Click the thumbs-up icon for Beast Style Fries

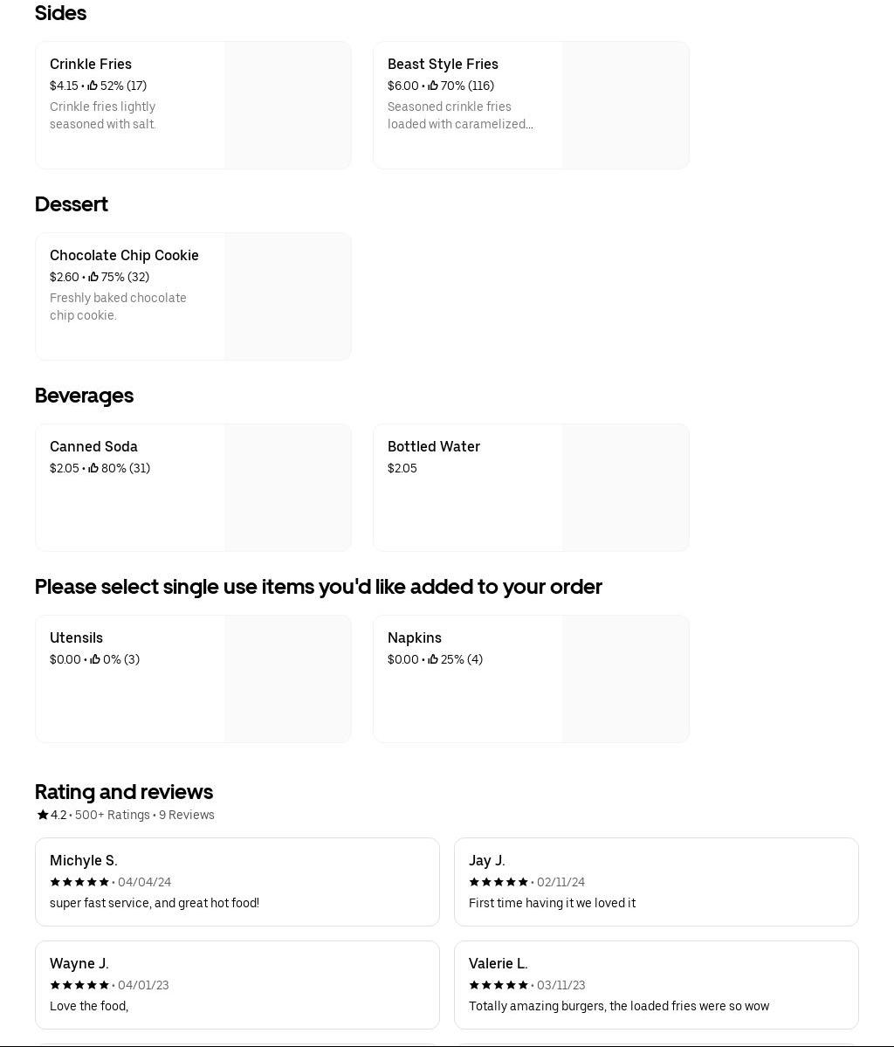pos(433,86)
